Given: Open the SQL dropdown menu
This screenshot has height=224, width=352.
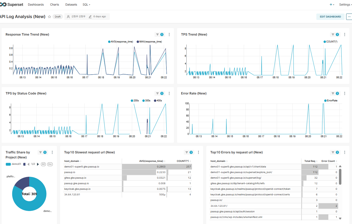Looking at the screenshot, I should (x=86, y=5).
